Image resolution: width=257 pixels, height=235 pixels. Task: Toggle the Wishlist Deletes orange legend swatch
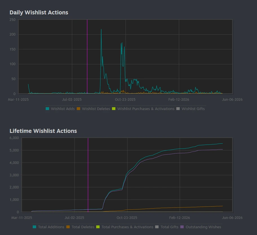pyautogui.click(x=78, y=109)
